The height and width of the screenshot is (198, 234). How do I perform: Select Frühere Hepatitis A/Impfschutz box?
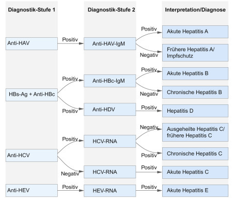195,53
